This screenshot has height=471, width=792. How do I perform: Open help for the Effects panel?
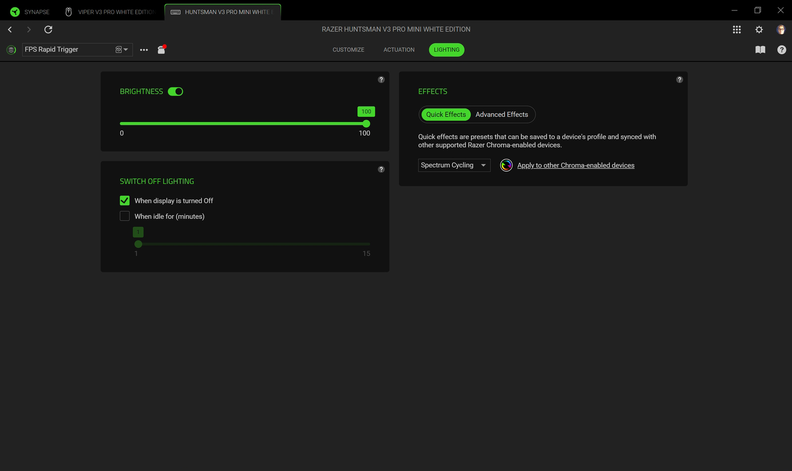pos(680,80)
